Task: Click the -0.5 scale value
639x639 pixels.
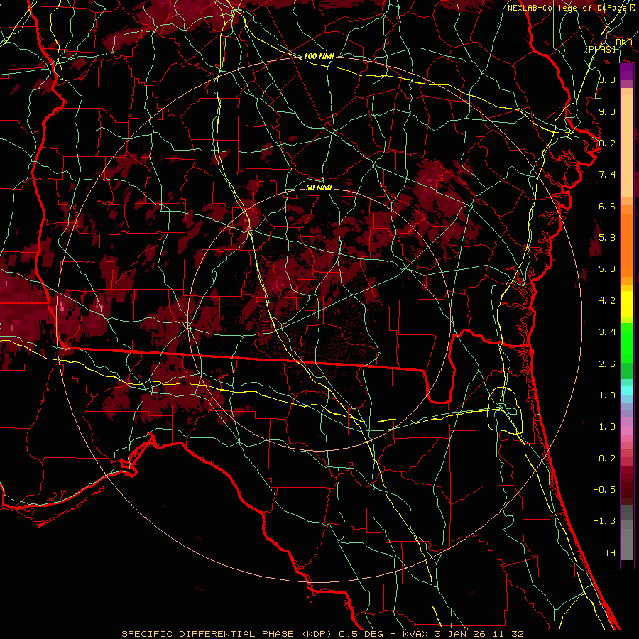Action: (x=604, y=490)
